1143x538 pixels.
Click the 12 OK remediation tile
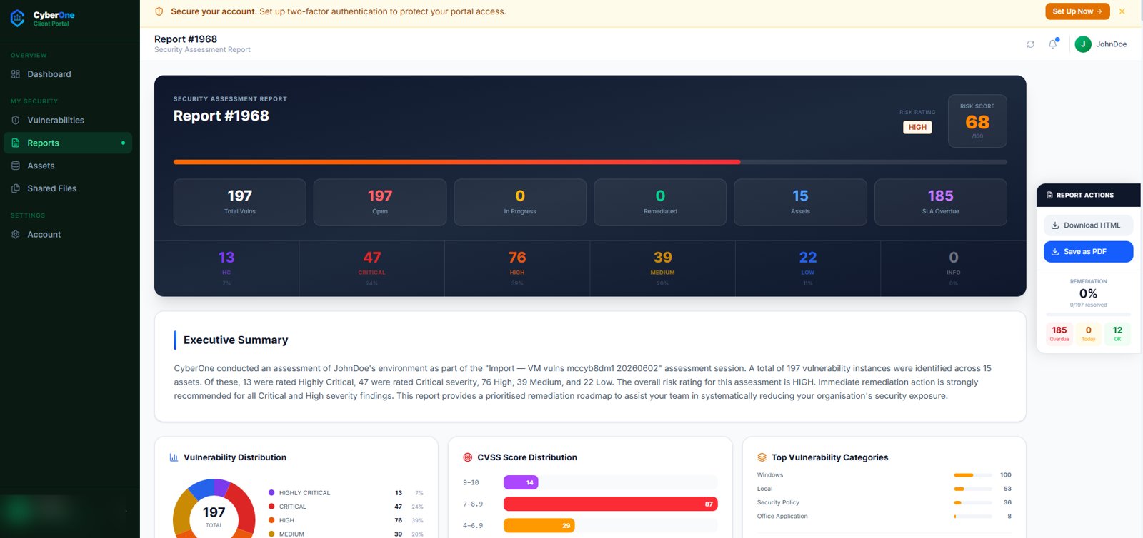(1117, 333)
